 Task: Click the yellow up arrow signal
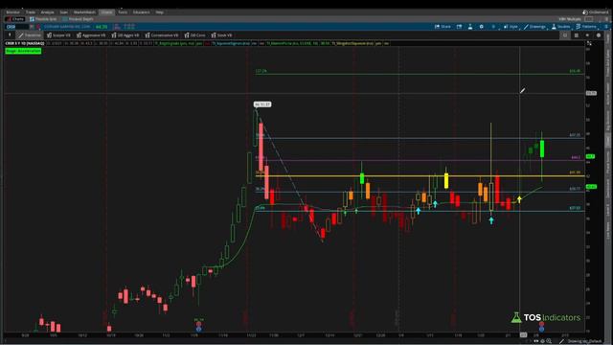519,199
